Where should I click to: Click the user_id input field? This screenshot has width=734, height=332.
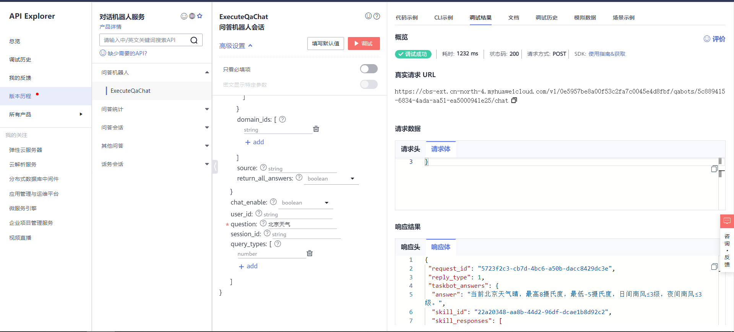tap(297, 214)
